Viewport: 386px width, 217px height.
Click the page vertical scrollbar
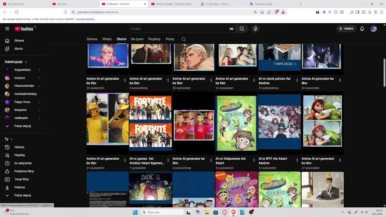click(x=384, y=69)
